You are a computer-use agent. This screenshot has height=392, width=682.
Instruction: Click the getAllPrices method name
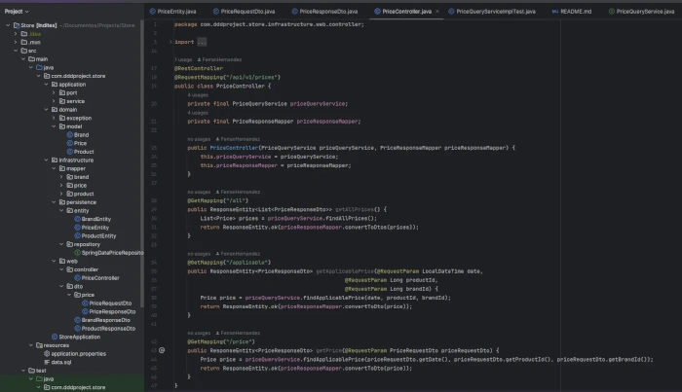(355, 209)
